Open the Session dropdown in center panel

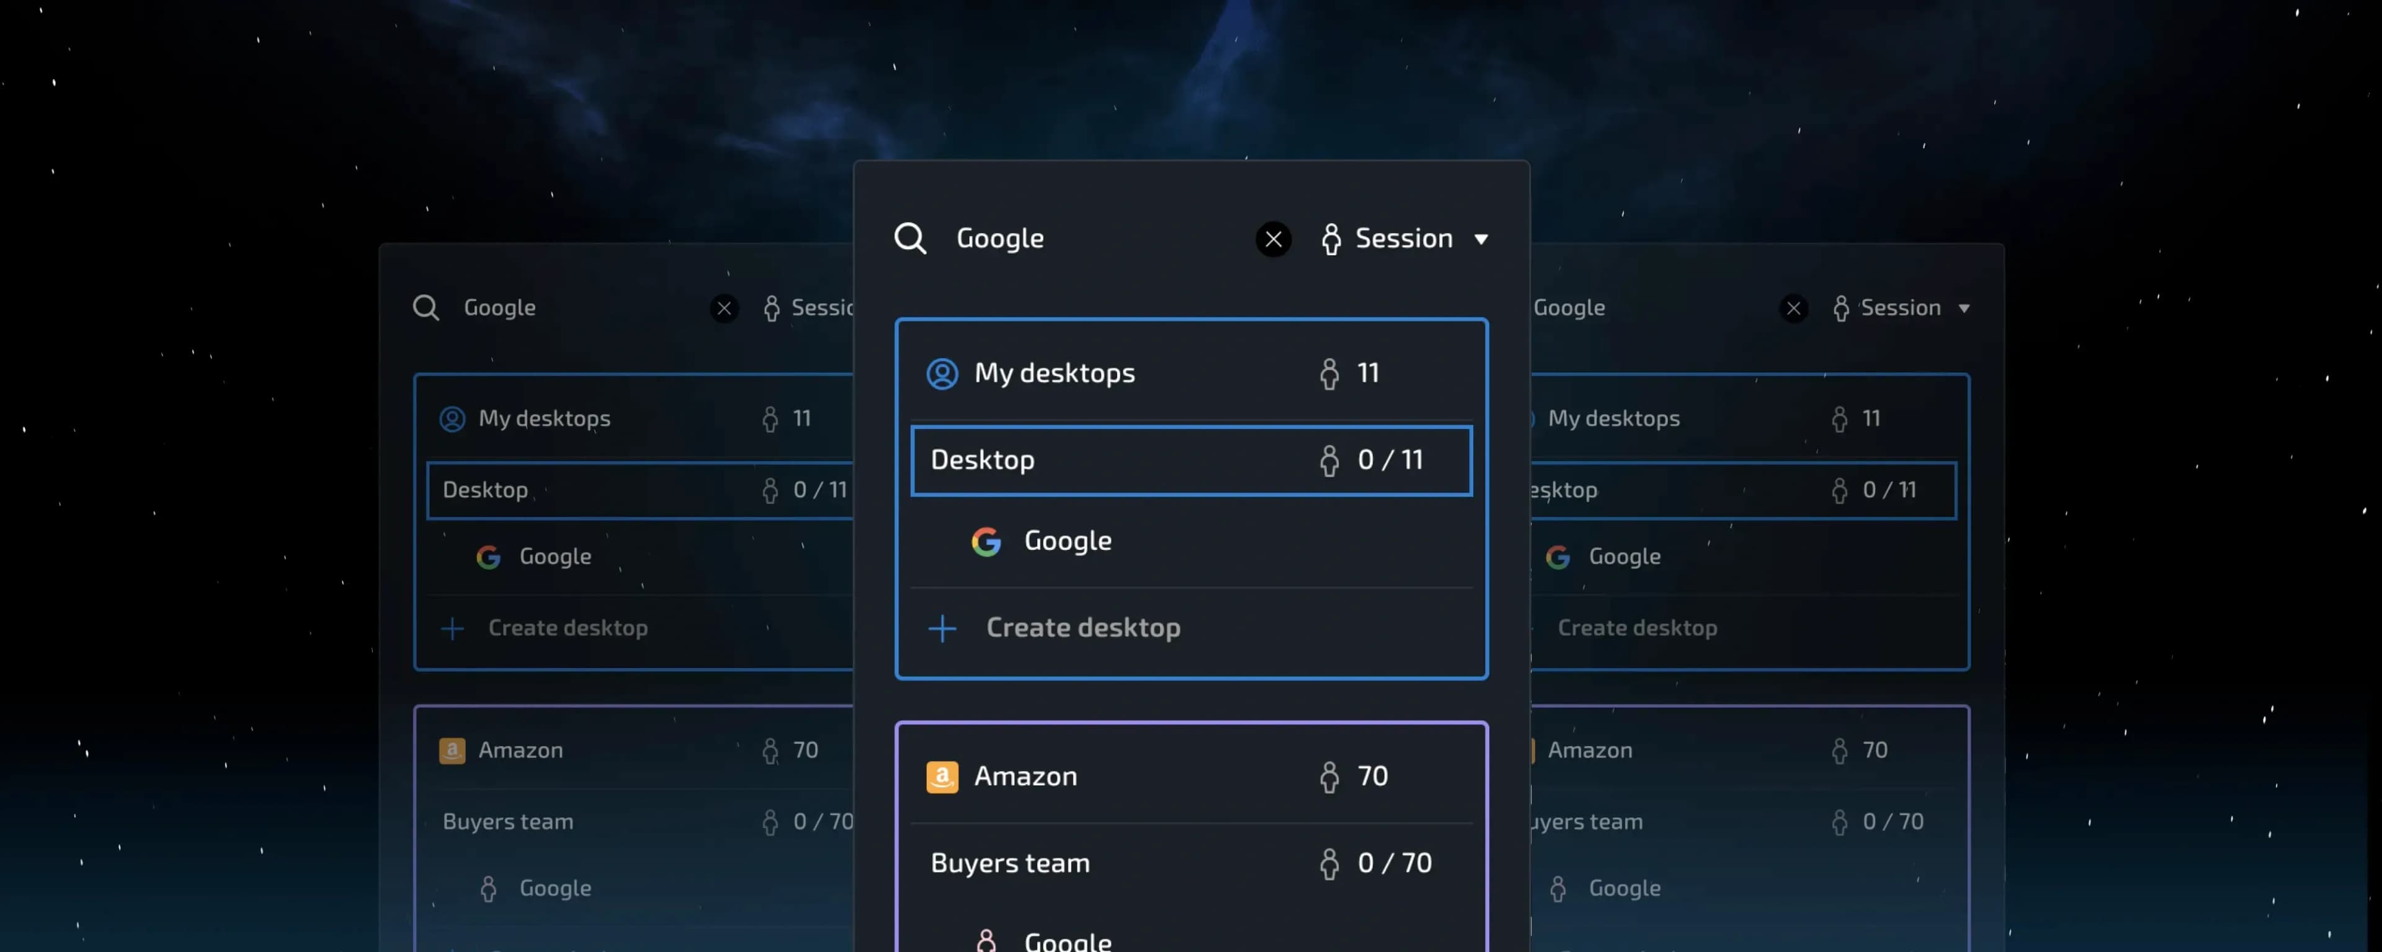coord(1406,239)
